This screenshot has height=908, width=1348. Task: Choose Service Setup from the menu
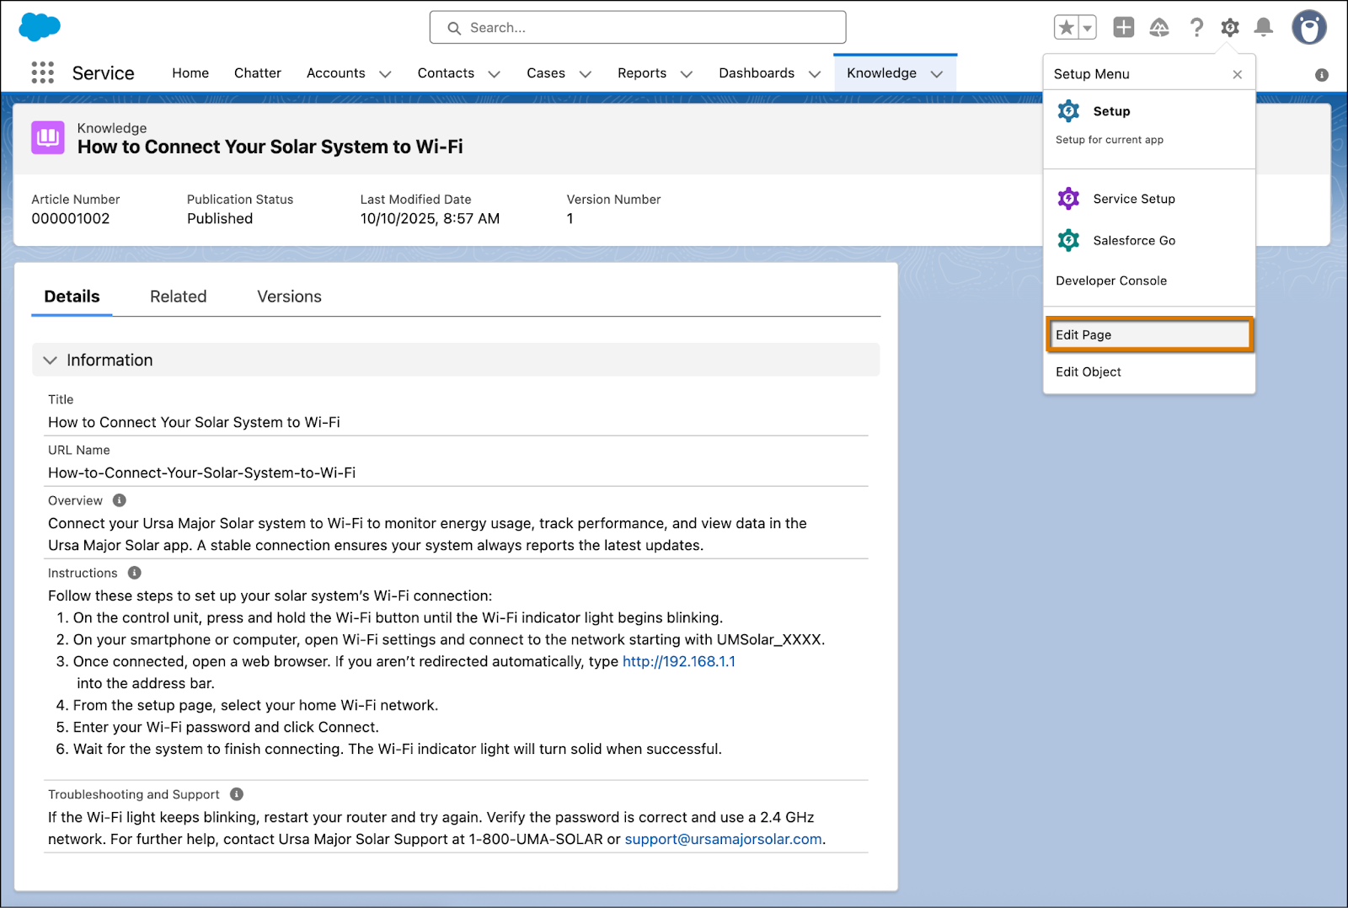[x=1149, y=199]
